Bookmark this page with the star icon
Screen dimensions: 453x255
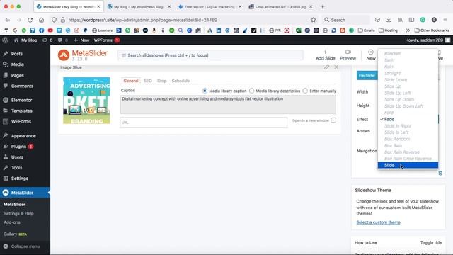tap(313, 20)
